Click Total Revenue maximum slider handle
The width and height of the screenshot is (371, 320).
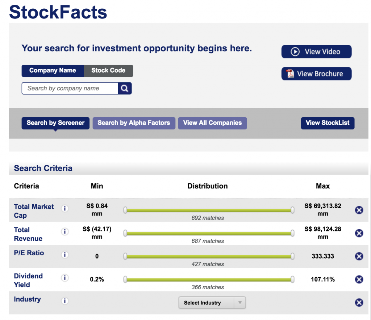click(x=292, y=233)
